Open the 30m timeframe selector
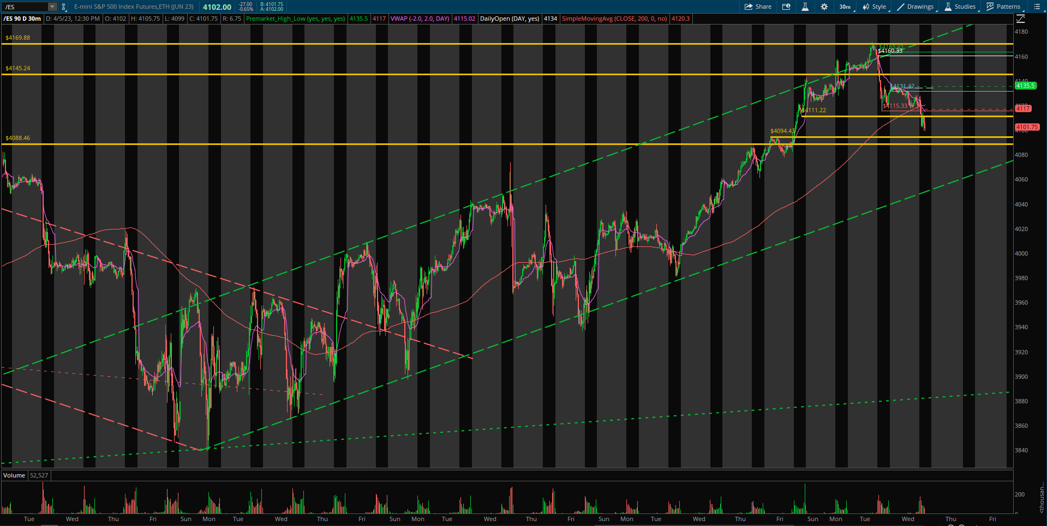This screenshot has width=1047, height=526. 845,7
